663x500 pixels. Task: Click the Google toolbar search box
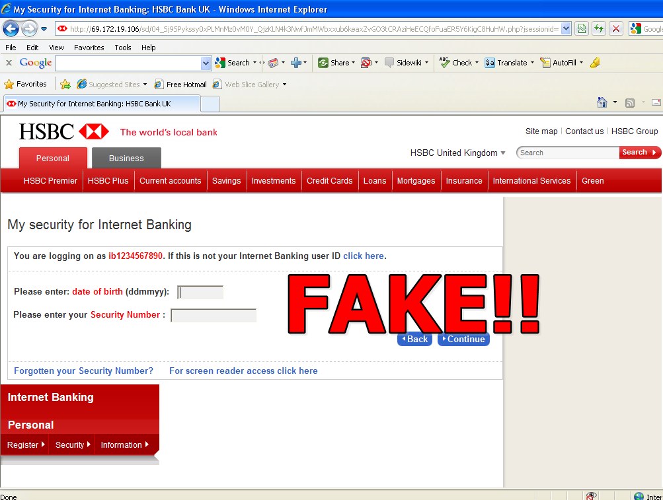(128, 63)
